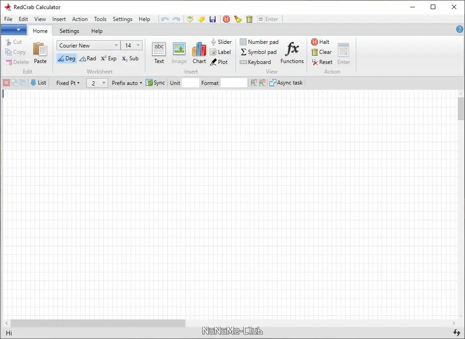Image resolution: width=465 pixels, height=339 pixels.
Task: Show the Symbol pad
Action: tap(258, 52)
